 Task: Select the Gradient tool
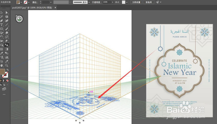click(7, 49)
